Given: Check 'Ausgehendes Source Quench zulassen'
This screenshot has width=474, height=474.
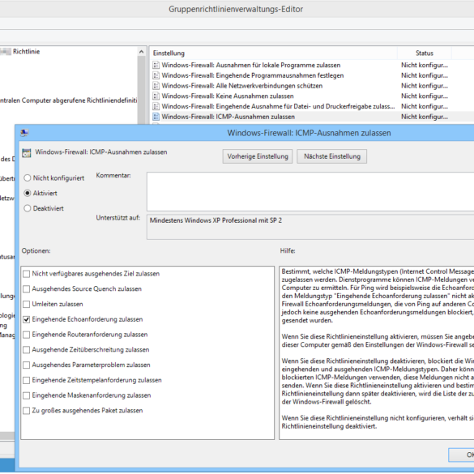Looking at the screenshot, I should tap(27, 289).
